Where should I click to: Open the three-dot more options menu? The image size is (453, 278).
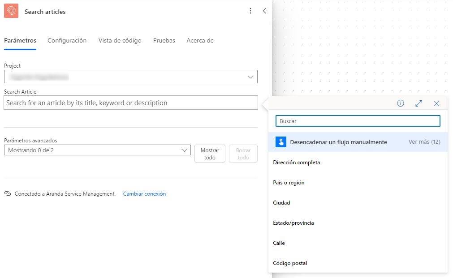click(x=250, y=11)
